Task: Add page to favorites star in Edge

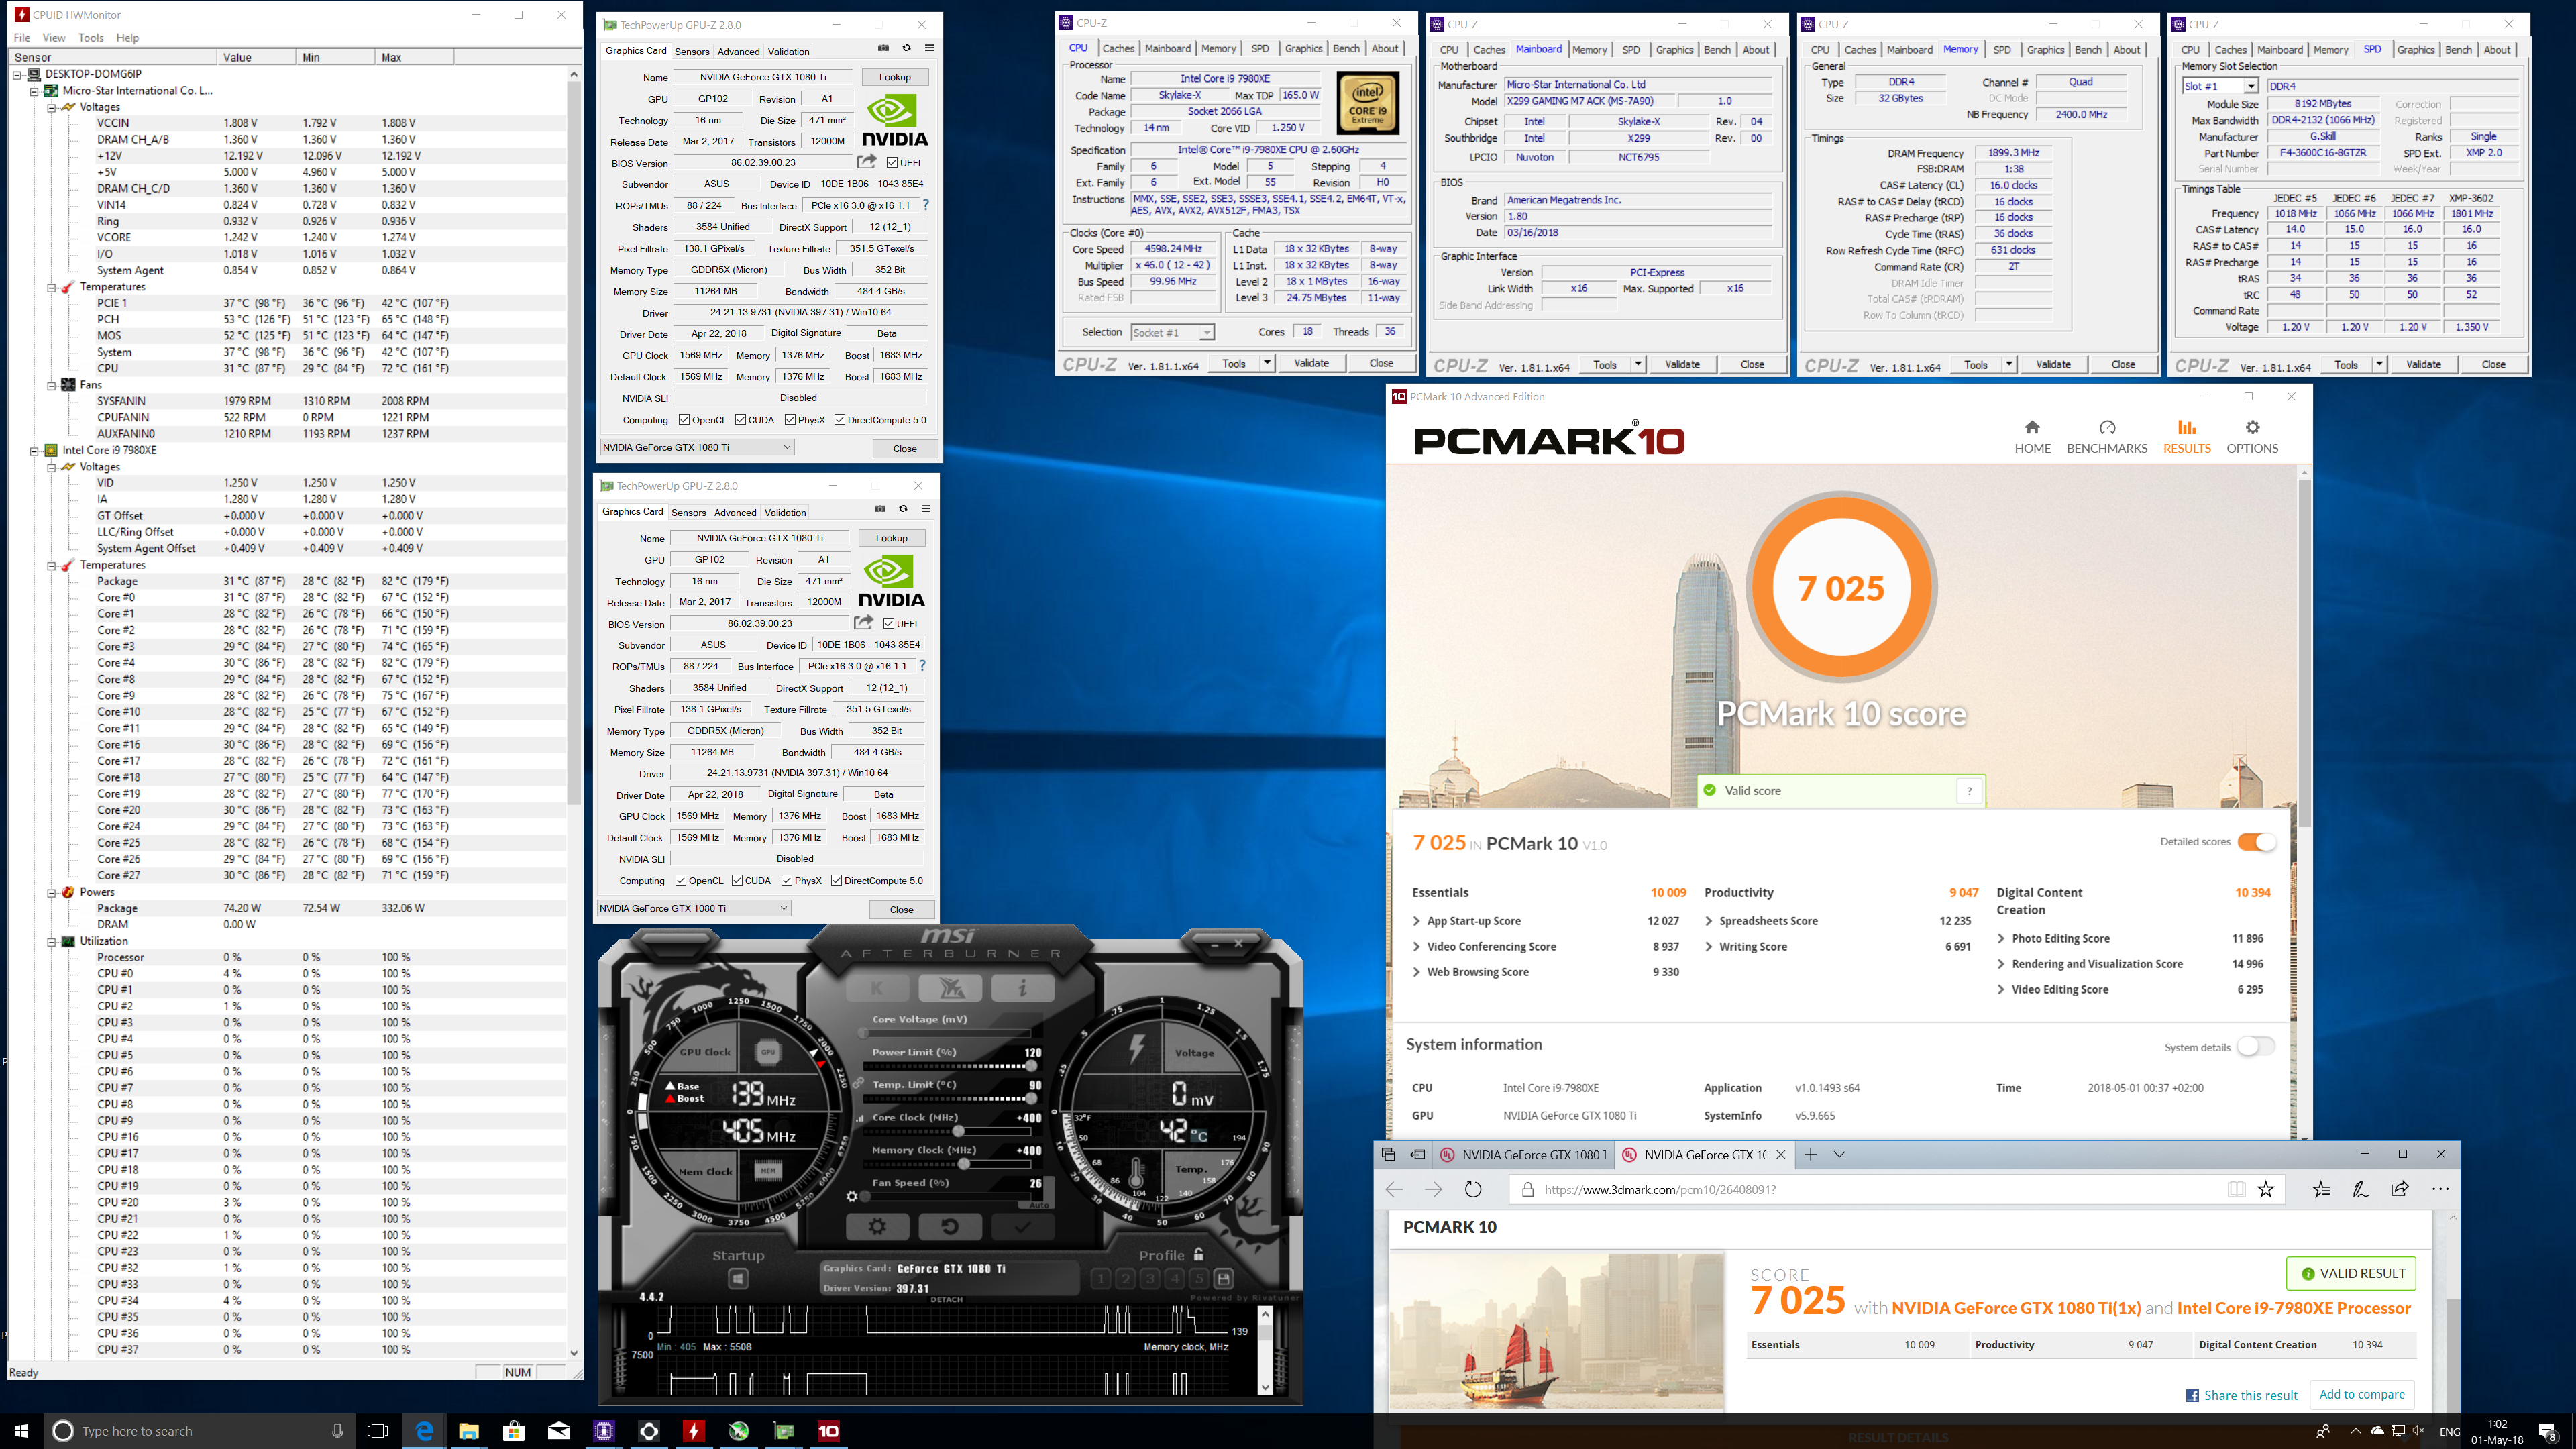Action: [2265, 1189]
